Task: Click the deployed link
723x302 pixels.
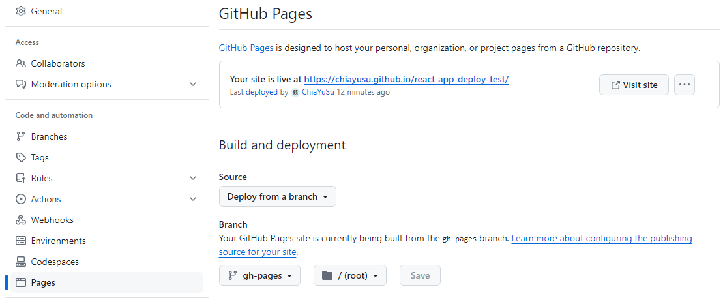Action: [x=261, y=92]
